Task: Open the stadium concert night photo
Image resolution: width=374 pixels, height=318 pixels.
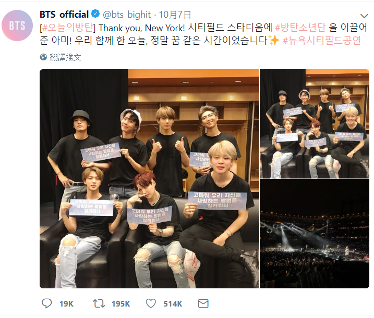Action: [x=315, y=234]
